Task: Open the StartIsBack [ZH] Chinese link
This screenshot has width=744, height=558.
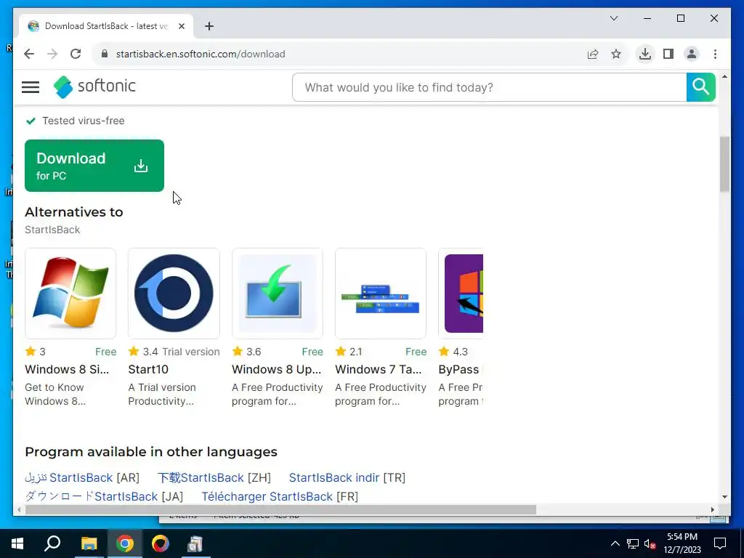Action: (201, 477)
